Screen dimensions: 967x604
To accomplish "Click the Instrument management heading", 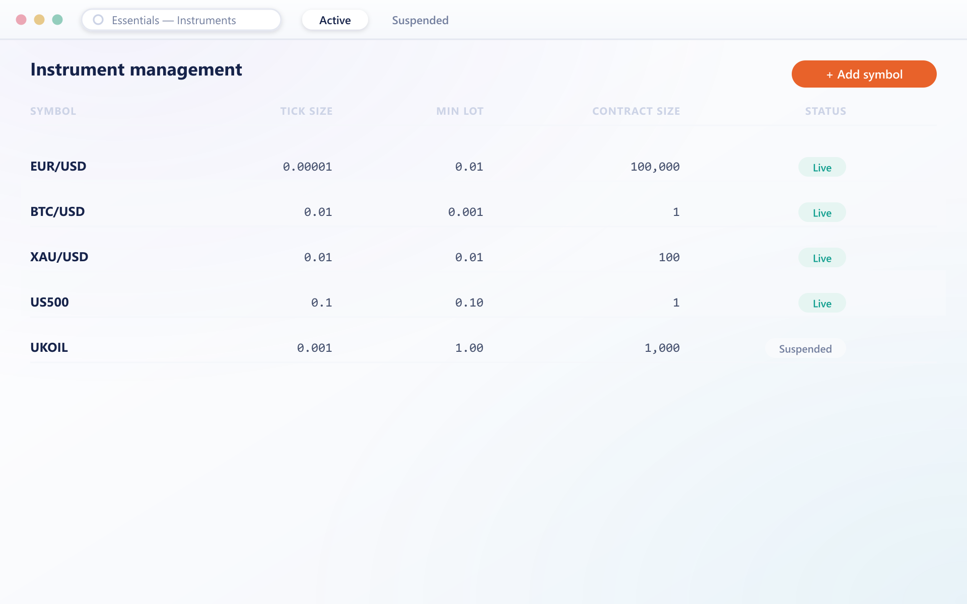I will pyautogui.click(x=136, y=69).
